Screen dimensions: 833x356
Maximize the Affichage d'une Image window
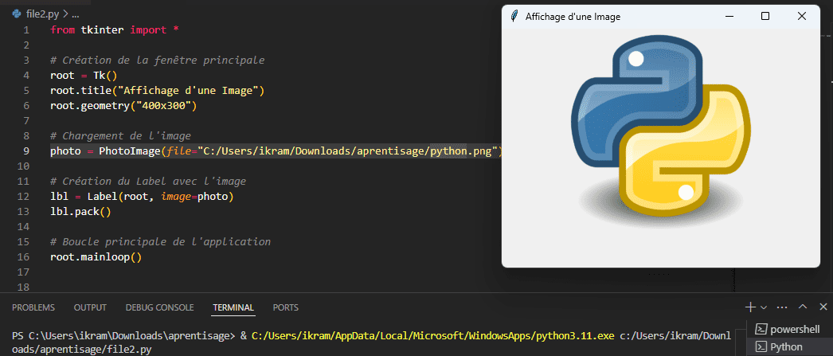coord(765,17)
